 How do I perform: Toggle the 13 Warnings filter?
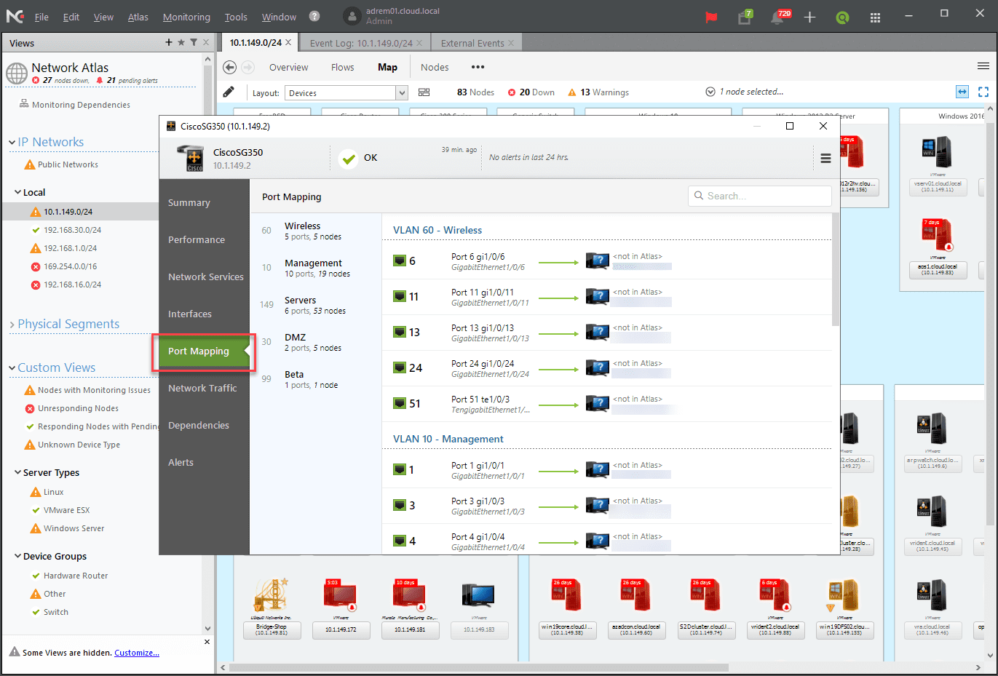click(x=598, y=92)
